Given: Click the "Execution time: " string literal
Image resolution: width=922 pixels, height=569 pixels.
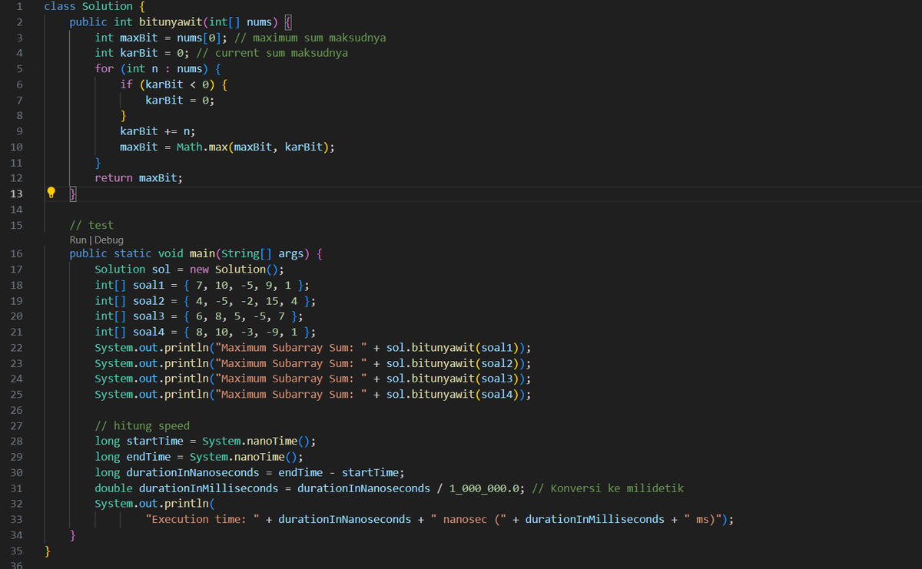Looking at the screenshot, I should (203, 519).
